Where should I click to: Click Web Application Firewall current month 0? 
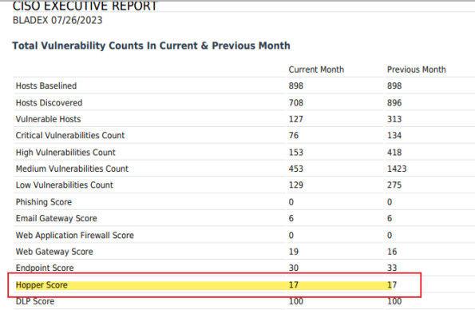coord(291,236)
